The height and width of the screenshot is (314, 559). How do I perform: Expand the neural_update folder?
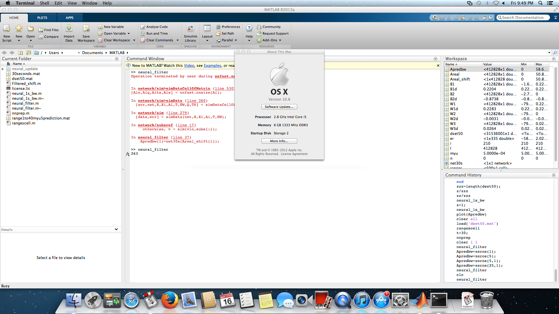(3, 69)
